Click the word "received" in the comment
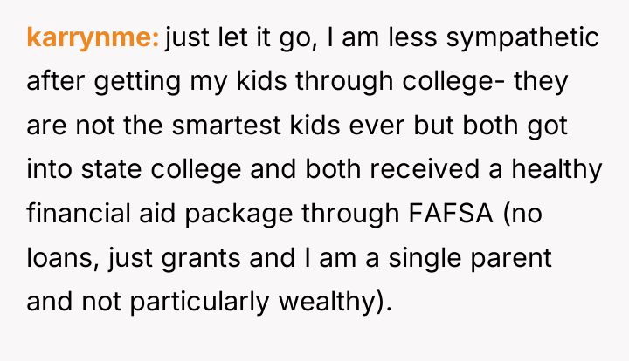The height and width of the screenshot is (361, 629). coord(425,169)
